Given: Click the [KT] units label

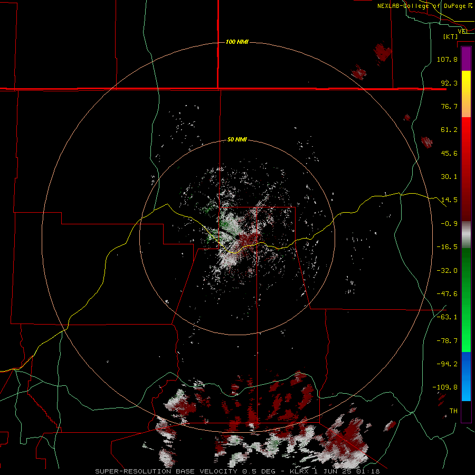Looking at the screenshot, I should point(451,36).
